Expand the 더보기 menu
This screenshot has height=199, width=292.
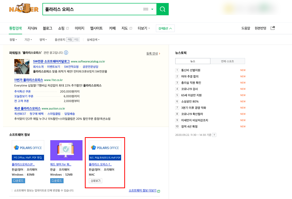click(144, 28)
